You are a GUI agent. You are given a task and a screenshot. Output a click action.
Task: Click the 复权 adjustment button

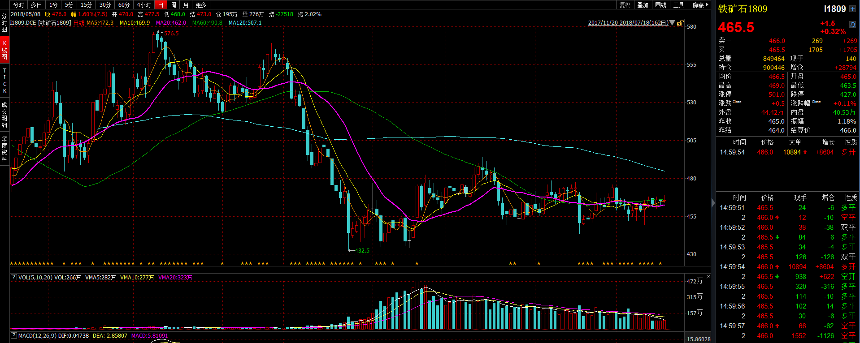tap(625, 5)
